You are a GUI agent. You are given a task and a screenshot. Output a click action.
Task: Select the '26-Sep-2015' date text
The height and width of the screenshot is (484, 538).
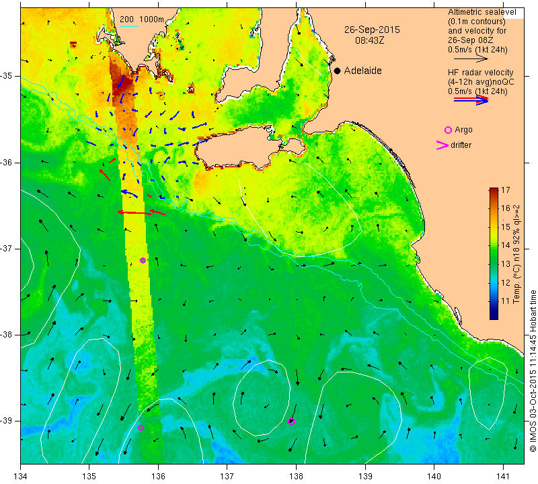click(x=372, y=30)
